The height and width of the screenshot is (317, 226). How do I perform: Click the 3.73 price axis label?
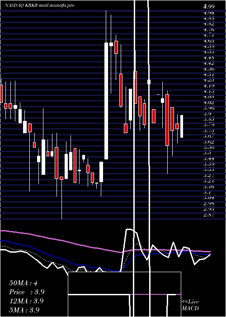pos(209,130)
